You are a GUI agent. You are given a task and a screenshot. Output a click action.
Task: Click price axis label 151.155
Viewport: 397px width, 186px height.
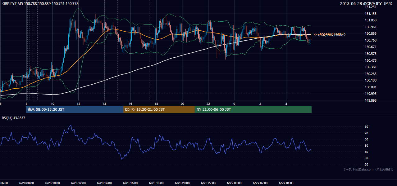(371, 14)
